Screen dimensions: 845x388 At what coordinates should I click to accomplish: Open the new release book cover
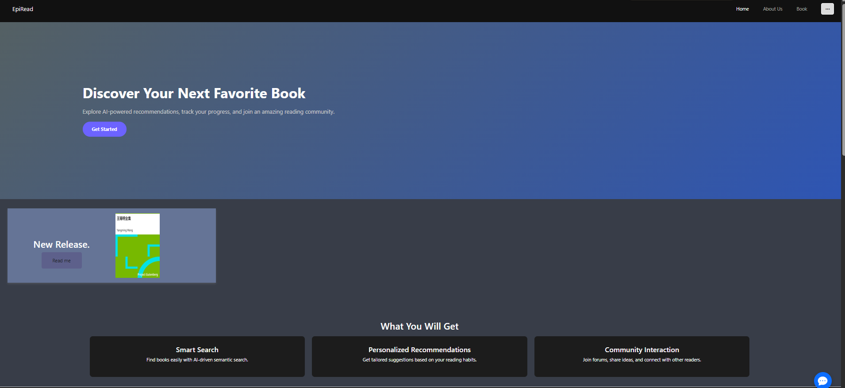(138, 246)
